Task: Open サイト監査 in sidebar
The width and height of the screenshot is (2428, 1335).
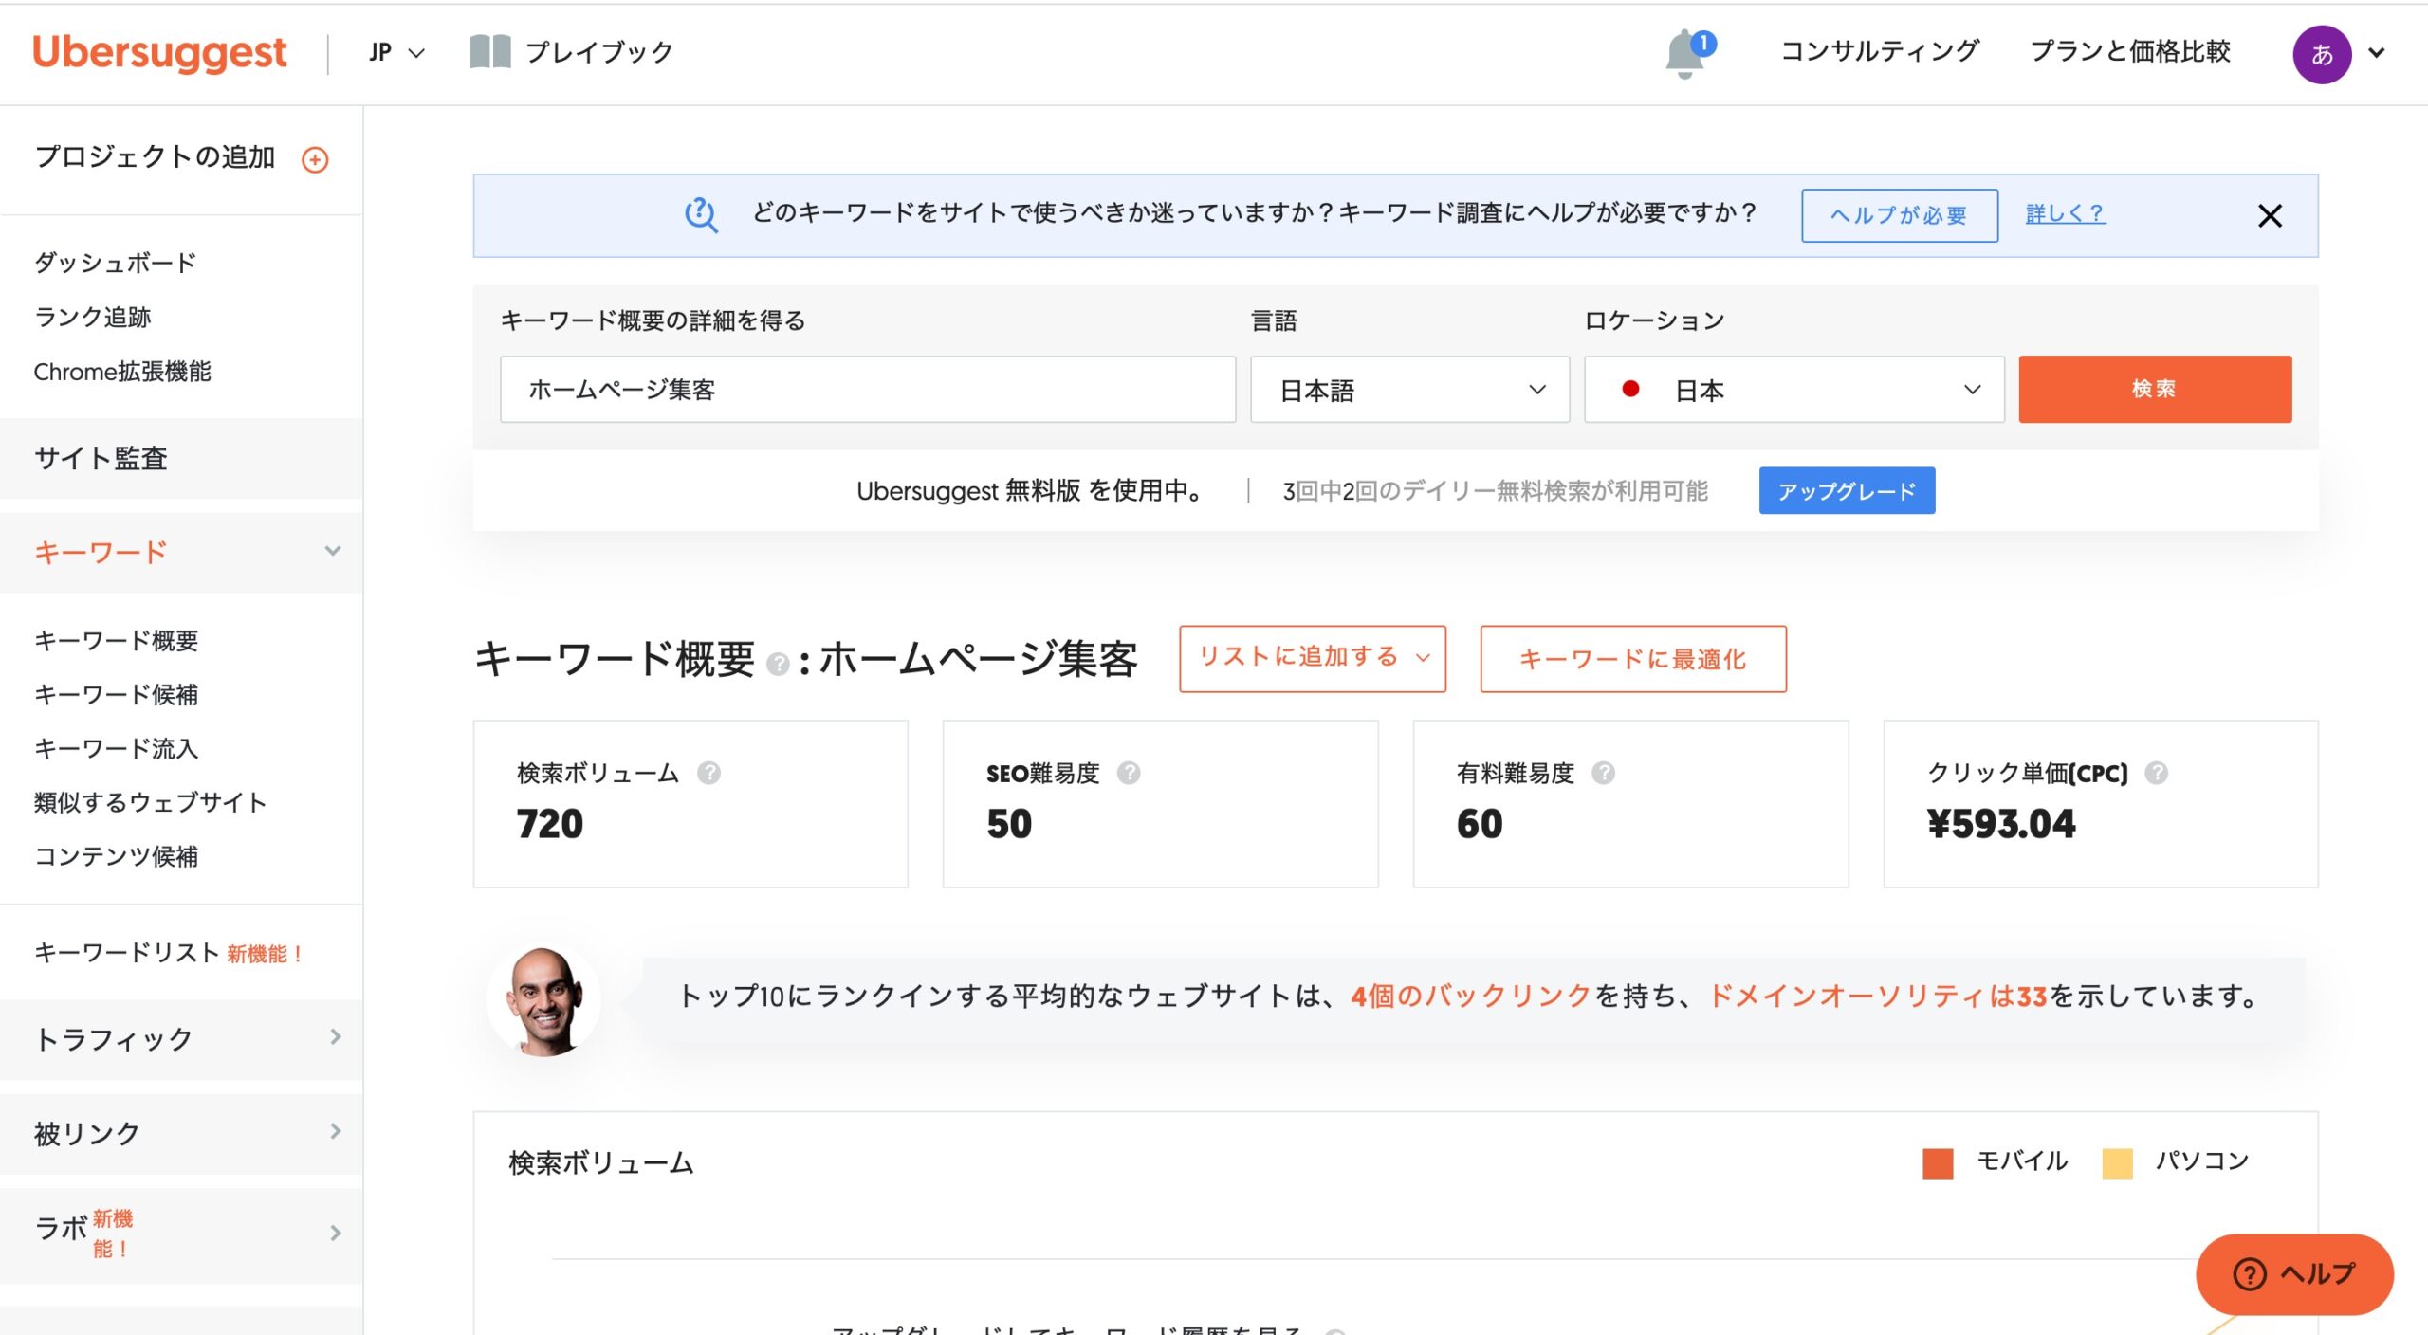Action: 181,458
